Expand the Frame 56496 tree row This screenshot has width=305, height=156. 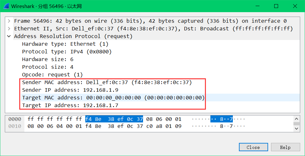pyautogui.click(x=9, y=21)
